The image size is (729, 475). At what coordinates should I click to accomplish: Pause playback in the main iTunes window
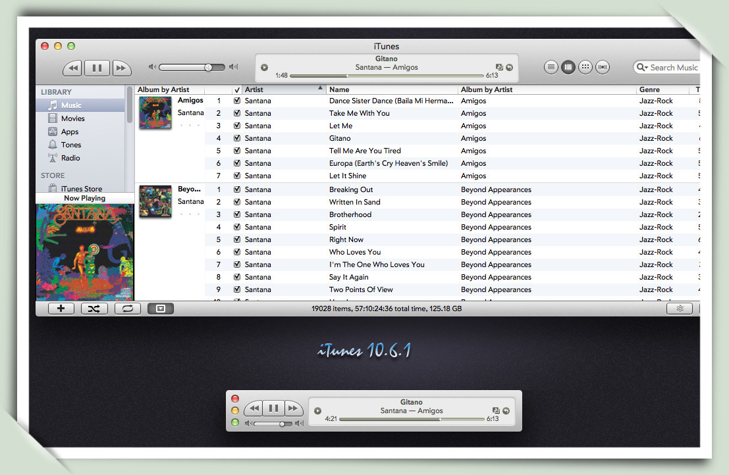point(97,68)
